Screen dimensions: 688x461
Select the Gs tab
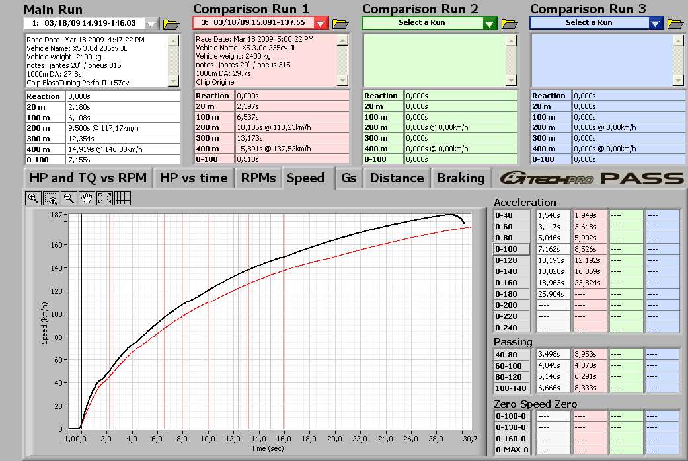[348, 178]
